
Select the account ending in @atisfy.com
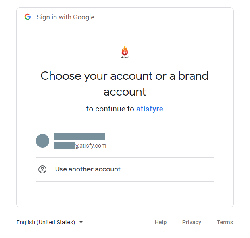click(125, 141)
